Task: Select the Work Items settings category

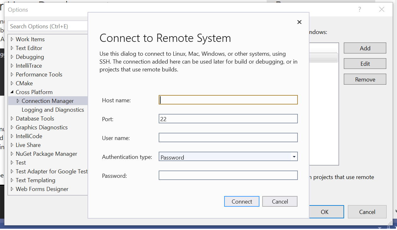Action: pos(30,39)
